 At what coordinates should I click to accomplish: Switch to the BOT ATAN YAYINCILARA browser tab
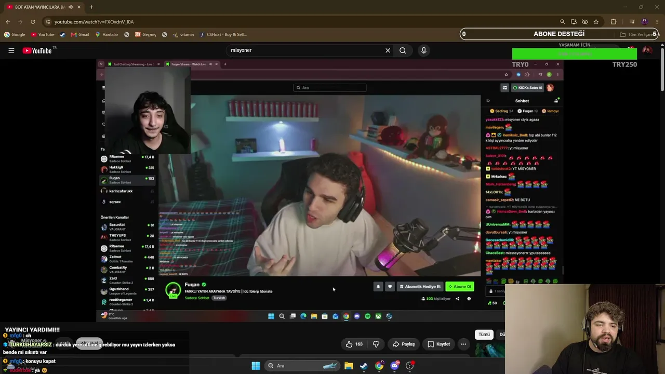tap(41, 7)
